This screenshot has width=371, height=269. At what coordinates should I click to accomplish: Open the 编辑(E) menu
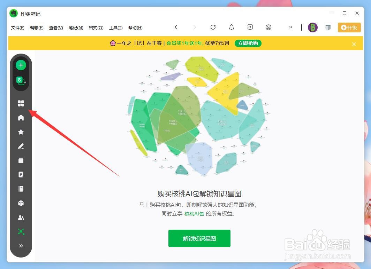37,28
